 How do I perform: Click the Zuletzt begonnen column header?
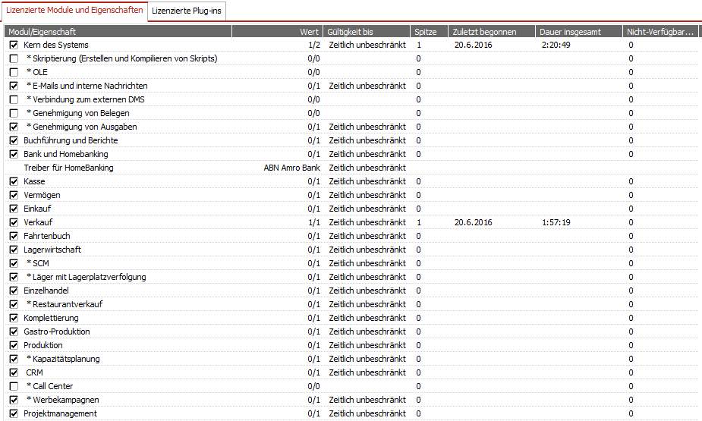click(x=491, y=31)
